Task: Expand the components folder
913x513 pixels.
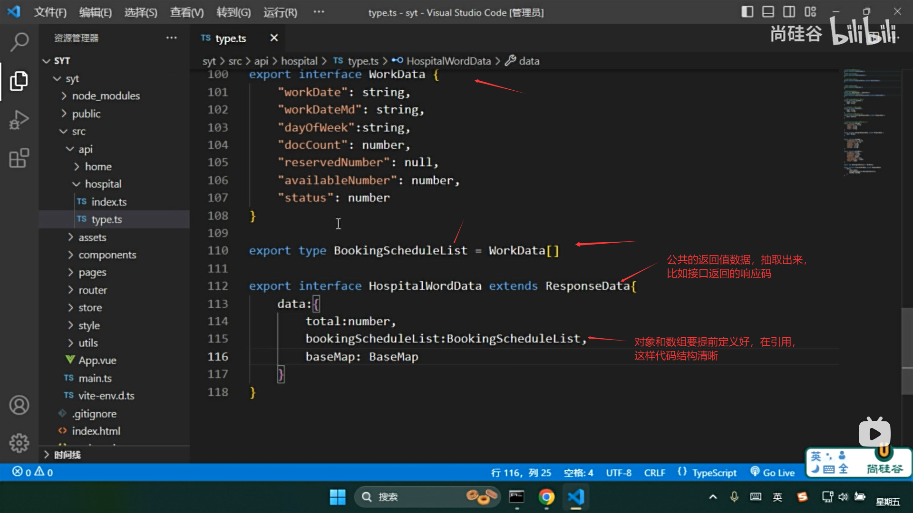Action: [107, 255]
